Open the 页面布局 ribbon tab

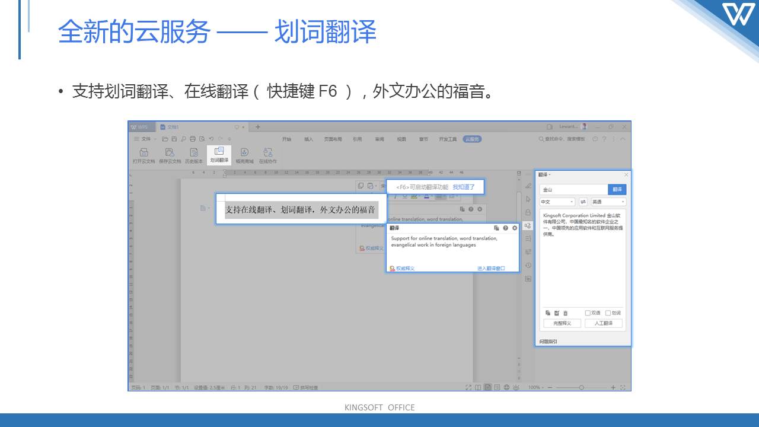coord(333,139)
